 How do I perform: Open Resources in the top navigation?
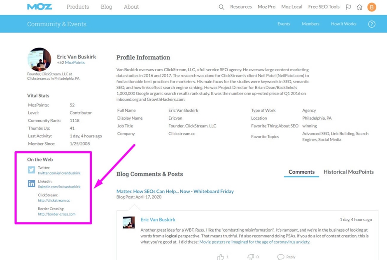click(241, 7)
